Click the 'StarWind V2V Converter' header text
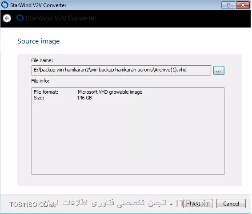 [x=61, y=18]
